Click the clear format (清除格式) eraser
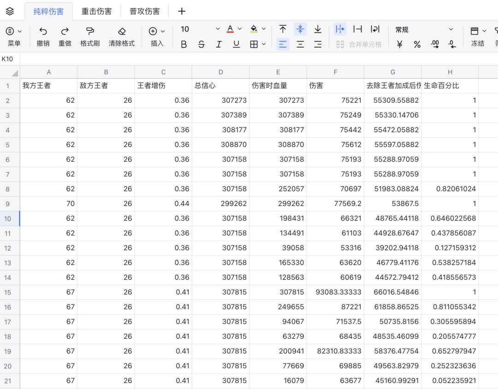Viewport: 498px width, 389px height. pyautogui.click(x=122, y=31)
